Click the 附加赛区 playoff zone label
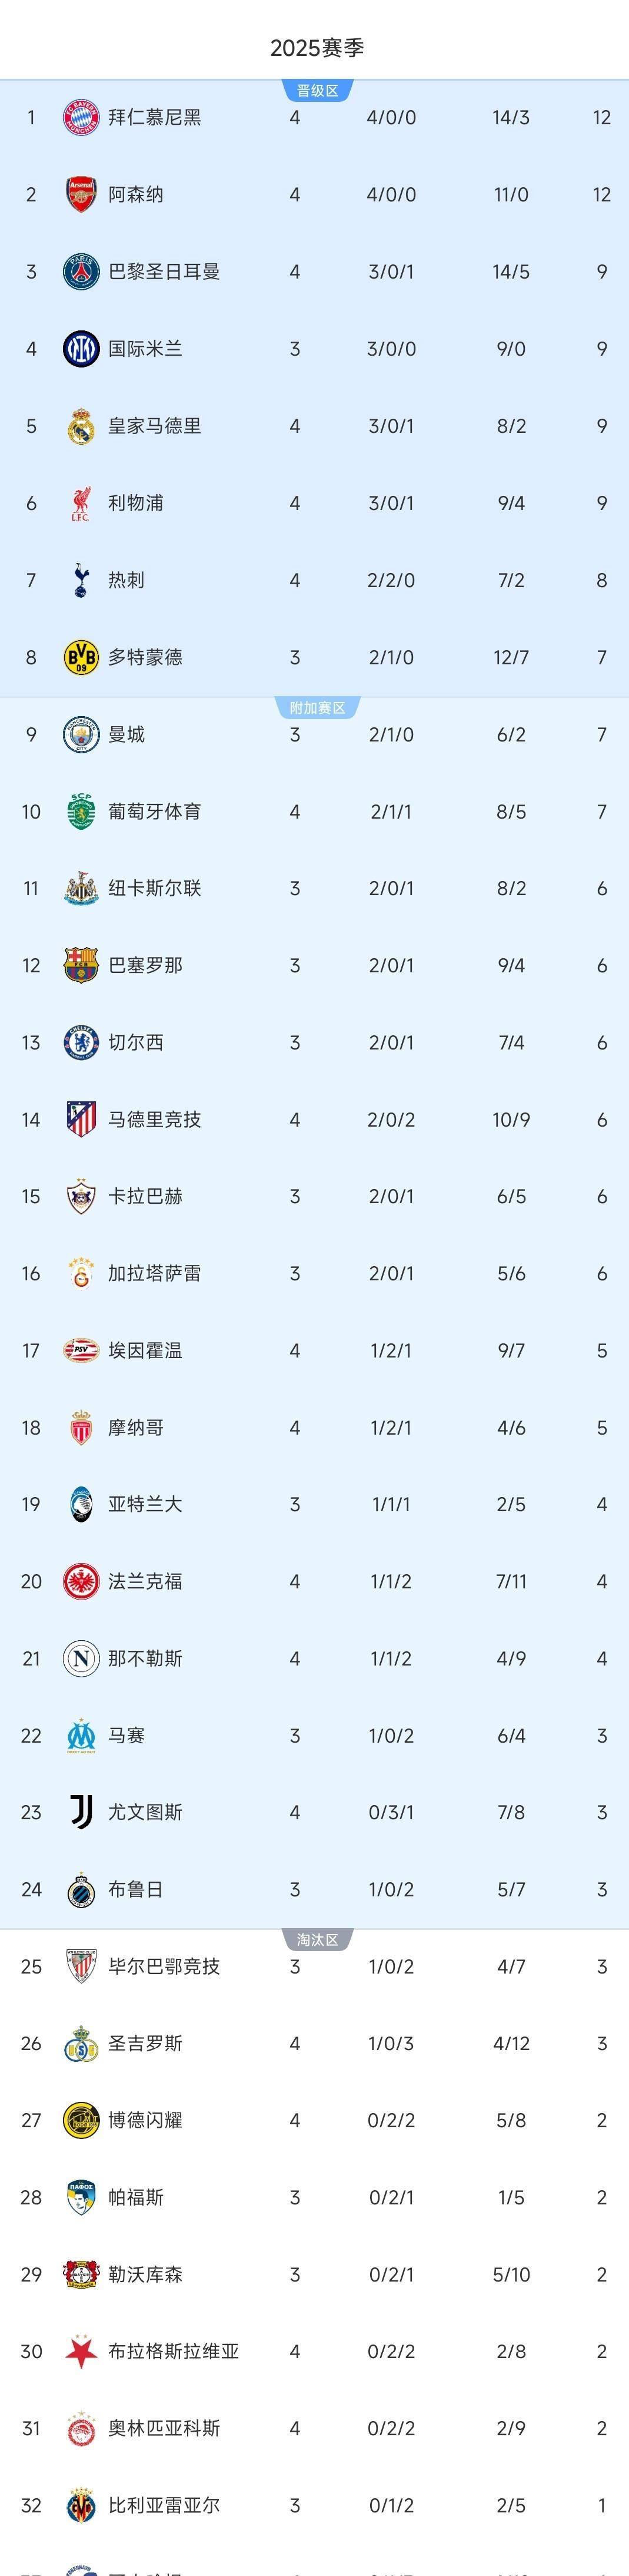Image resolution: width=629 pixels, height=2576 pixels. click(312, 706)
